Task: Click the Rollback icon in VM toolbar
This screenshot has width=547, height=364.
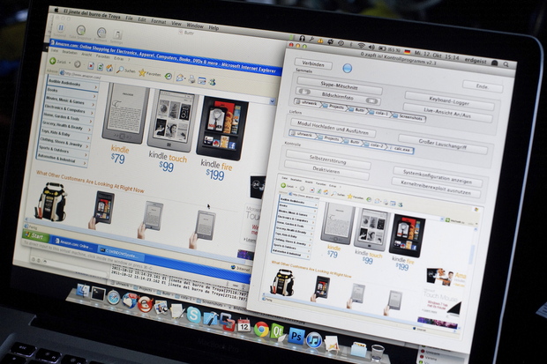Action: (x=101, y=33)
